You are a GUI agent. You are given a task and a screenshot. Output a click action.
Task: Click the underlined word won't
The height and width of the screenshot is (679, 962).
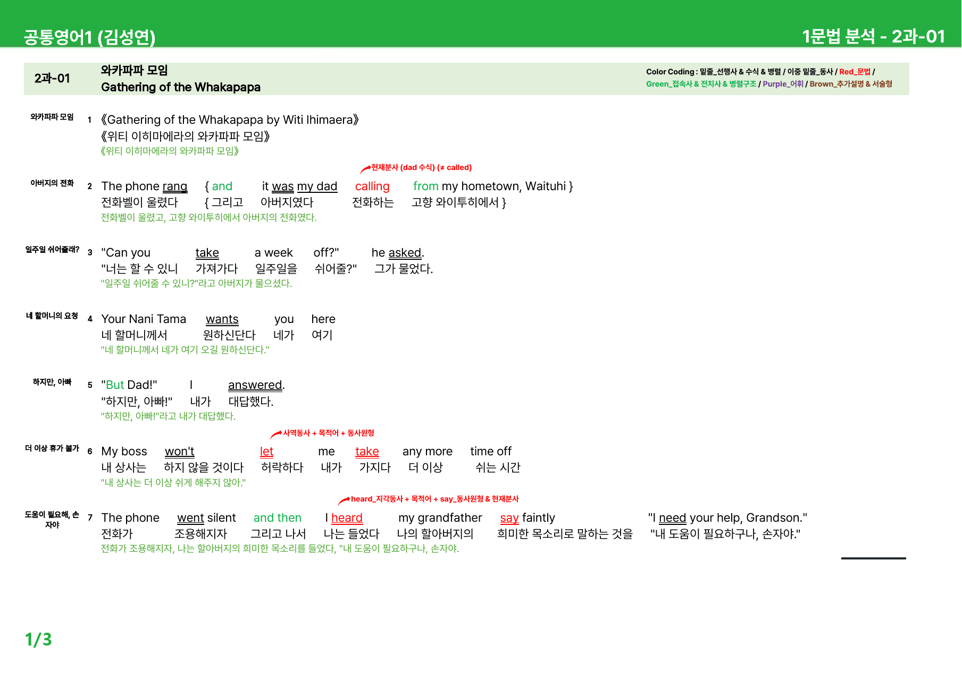[x=180, y=452]
